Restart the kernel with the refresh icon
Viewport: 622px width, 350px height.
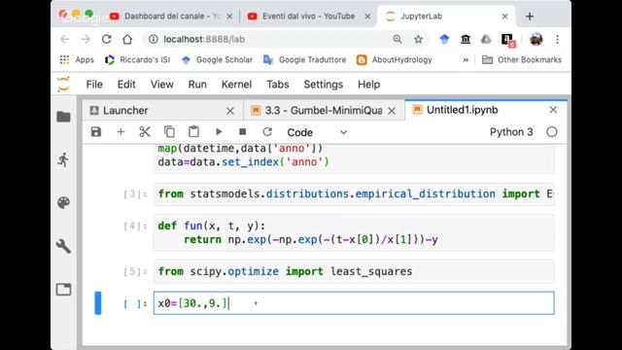(x=267, y=132)
